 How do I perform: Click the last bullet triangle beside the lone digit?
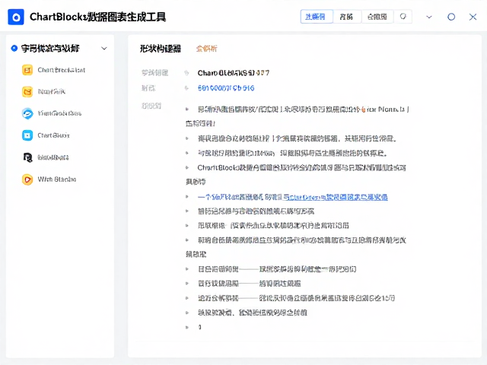click(x=187, y=327)
